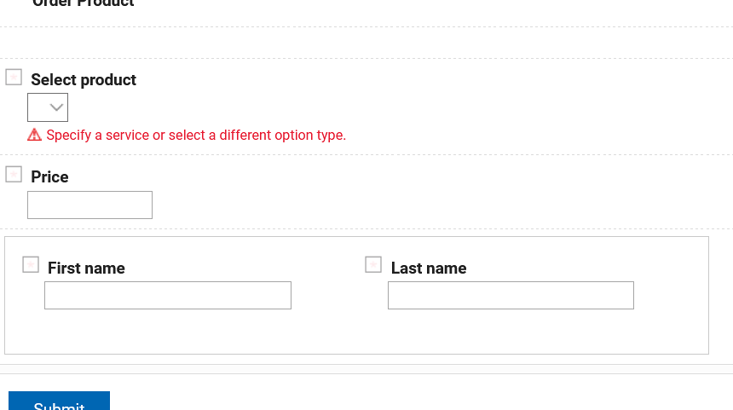The image size is (733, 410).
Task: Click the Order Product heading
Action: (x=84, y=3)
